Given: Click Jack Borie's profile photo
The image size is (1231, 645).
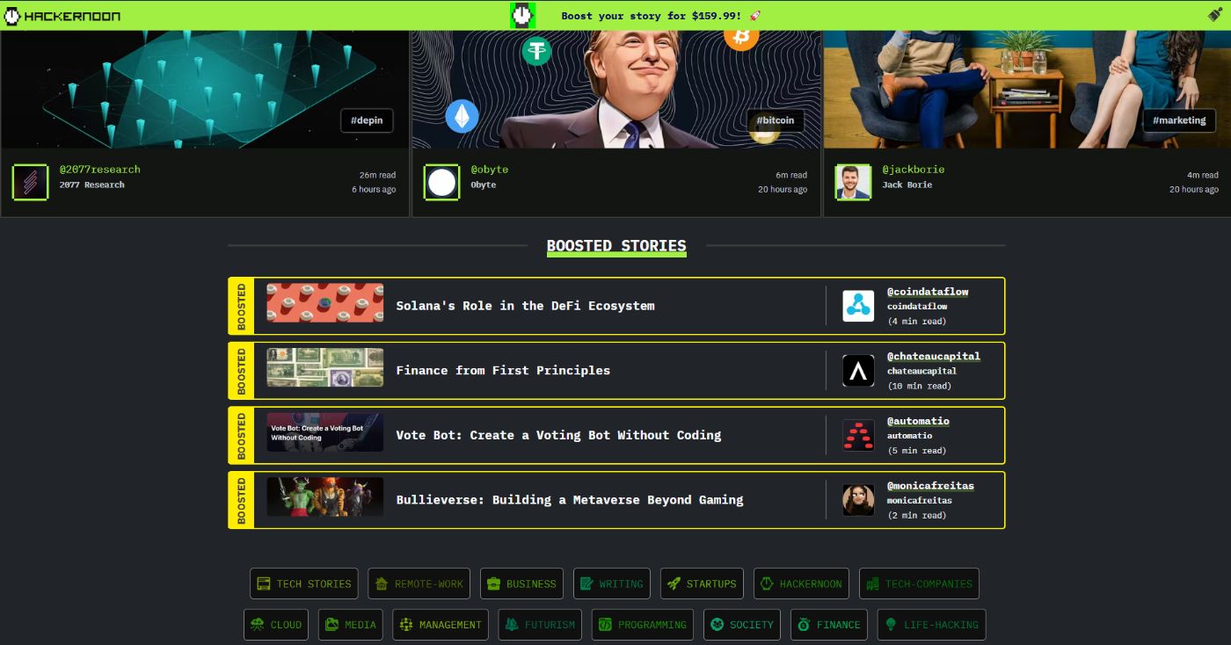Looking at the screenshot, I should pyautogui.click(x=852, y=182).
